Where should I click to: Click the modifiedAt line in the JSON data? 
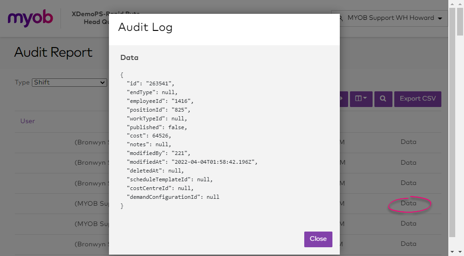192,162
